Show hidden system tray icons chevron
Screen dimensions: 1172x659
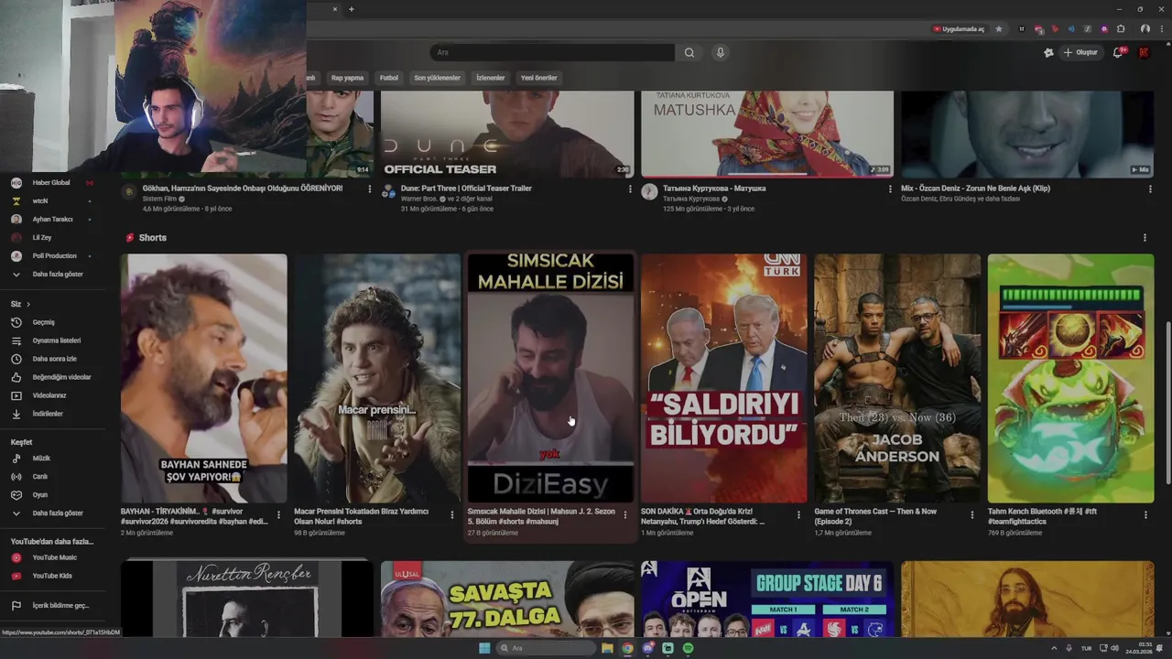(x=1053, y=648)
